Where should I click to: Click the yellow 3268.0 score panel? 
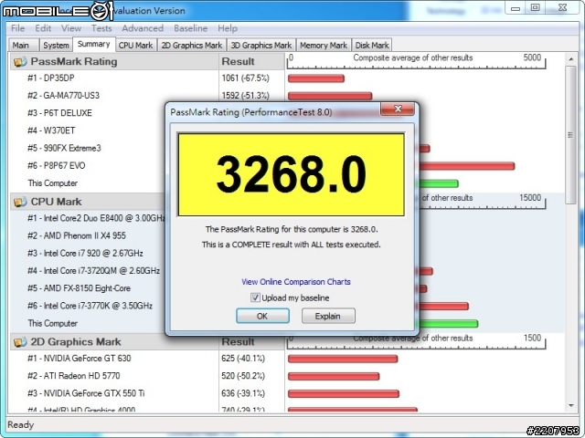(292, 174)
